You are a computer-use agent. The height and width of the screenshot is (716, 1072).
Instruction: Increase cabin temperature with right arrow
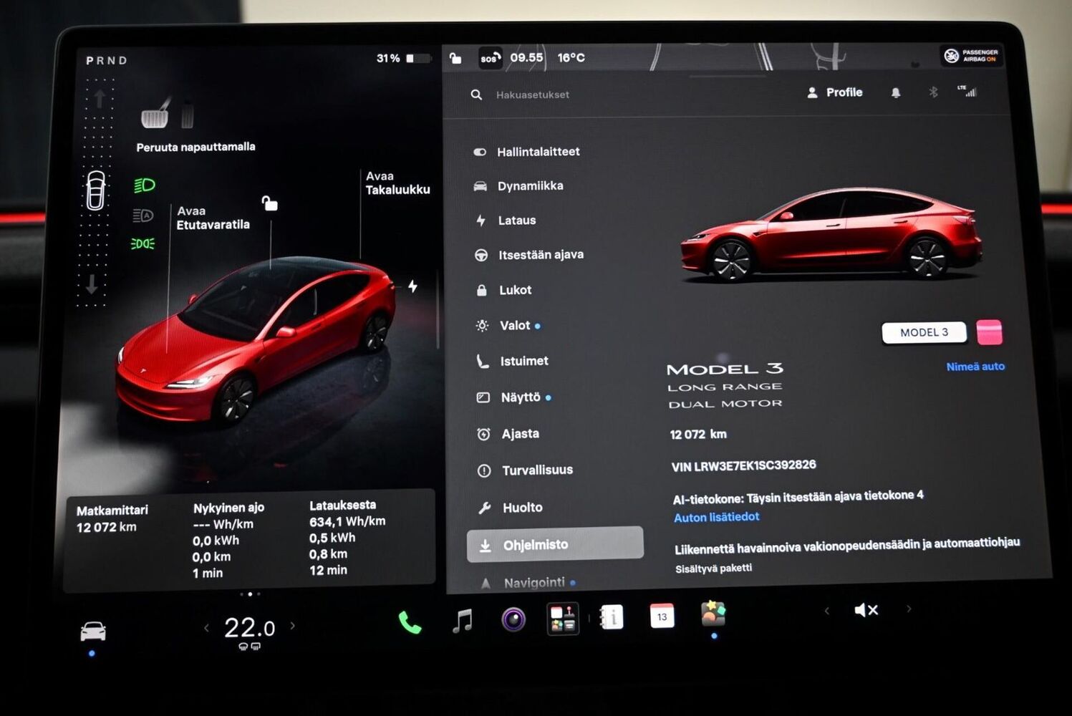[293, 625]
